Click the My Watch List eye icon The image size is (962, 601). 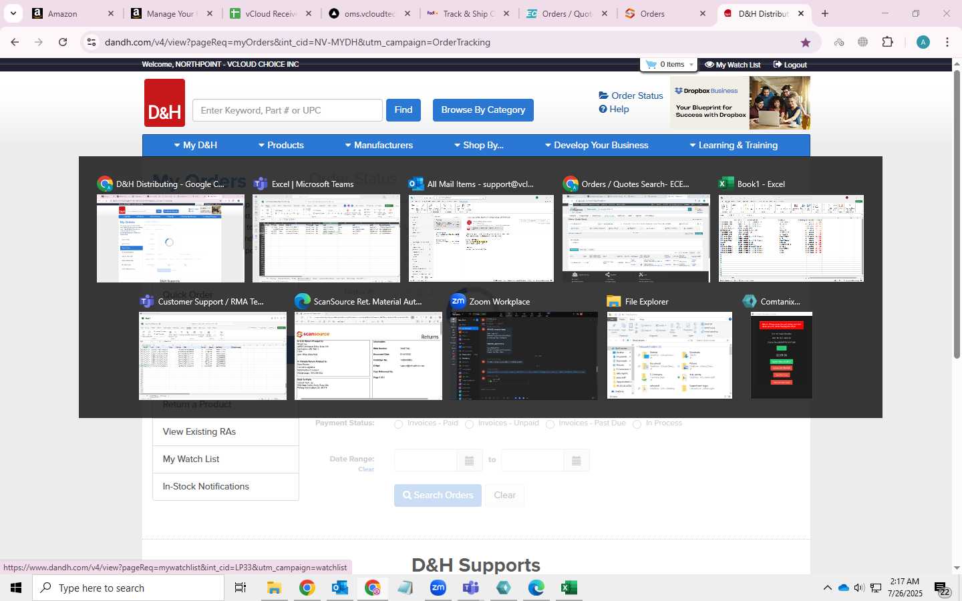click(x=709, y=65)
